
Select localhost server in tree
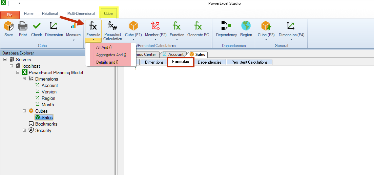coord(31,66)
